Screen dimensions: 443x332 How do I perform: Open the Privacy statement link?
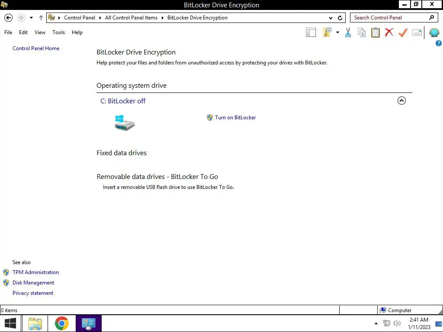coord(33,293)
